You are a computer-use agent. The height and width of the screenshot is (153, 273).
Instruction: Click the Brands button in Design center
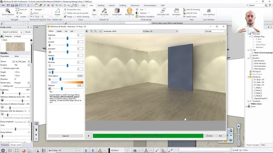(28, 32)
